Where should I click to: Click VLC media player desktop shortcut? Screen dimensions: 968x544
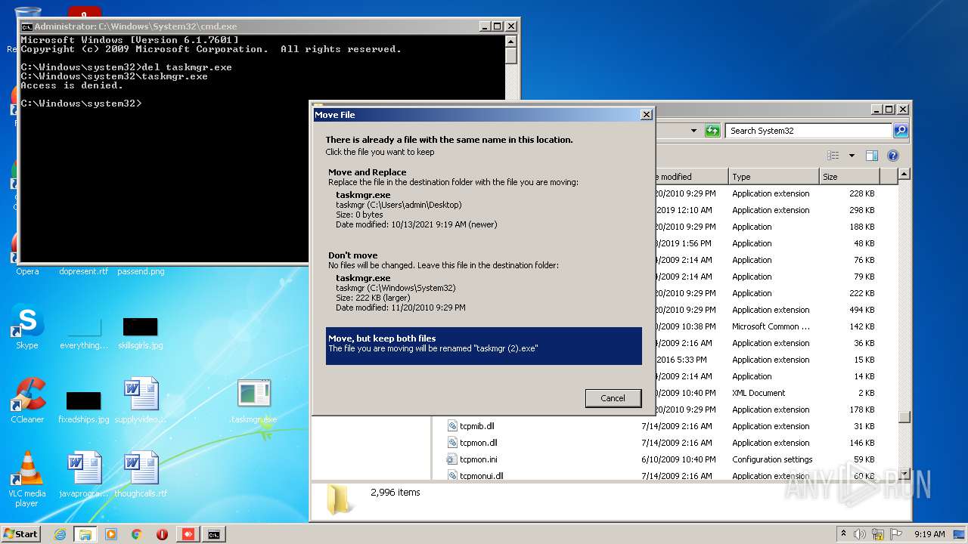27,479
